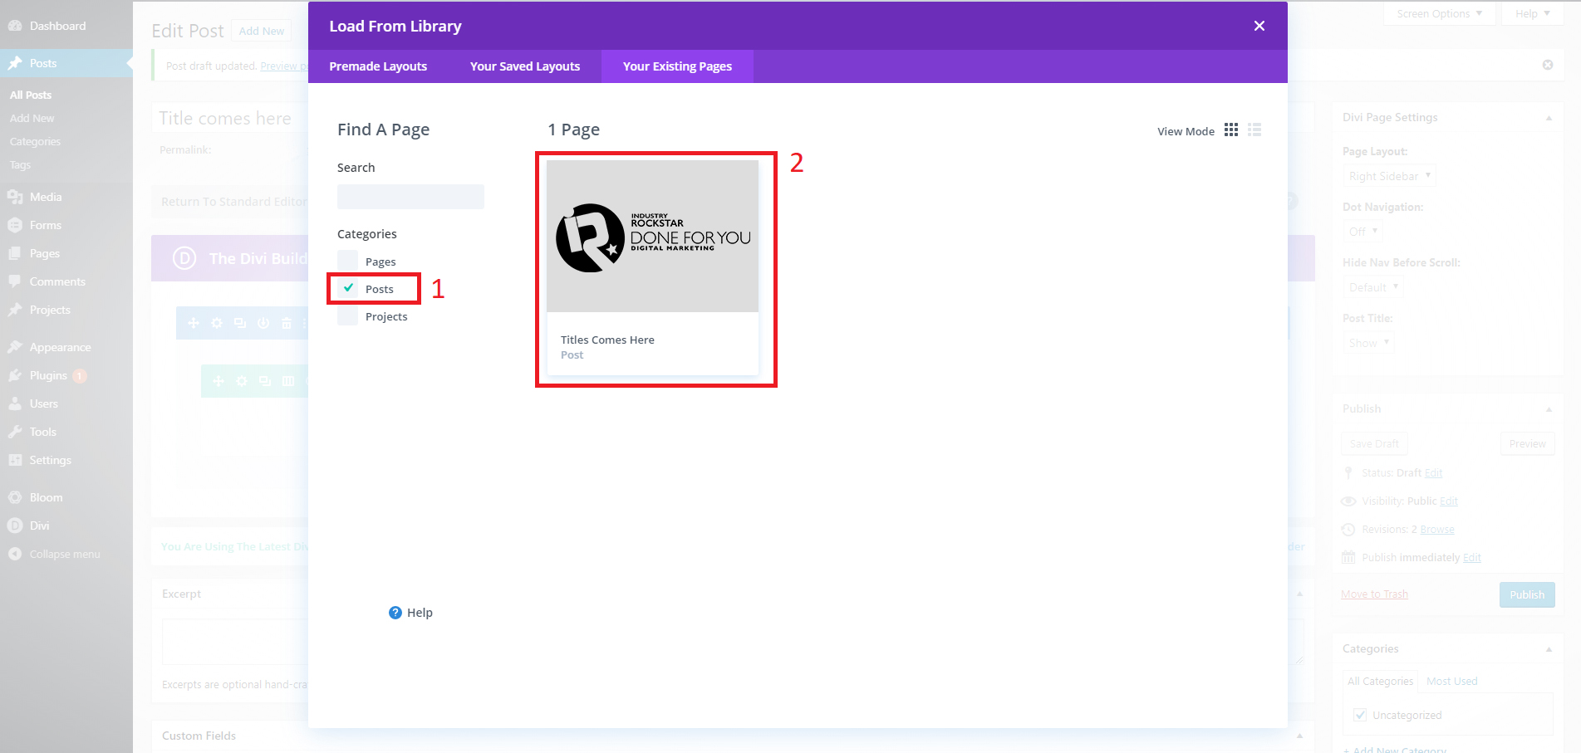Open Categories submenu in sidebar
Screen dimensions: 1581x753
coord(35,141)
